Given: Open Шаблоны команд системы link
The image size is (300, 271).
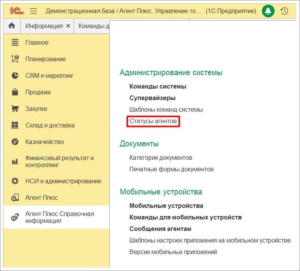Looking at the screenshot, I should coord(166,109).
